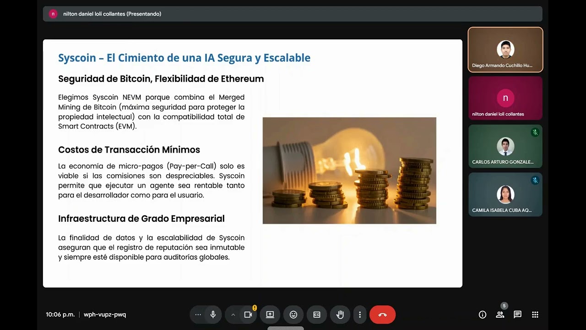The width and height of the screenshot is (586, 330).
Task: Click presenter name nilton daniel loli collantes (Presentando)
Action: [x=112, y=14]
